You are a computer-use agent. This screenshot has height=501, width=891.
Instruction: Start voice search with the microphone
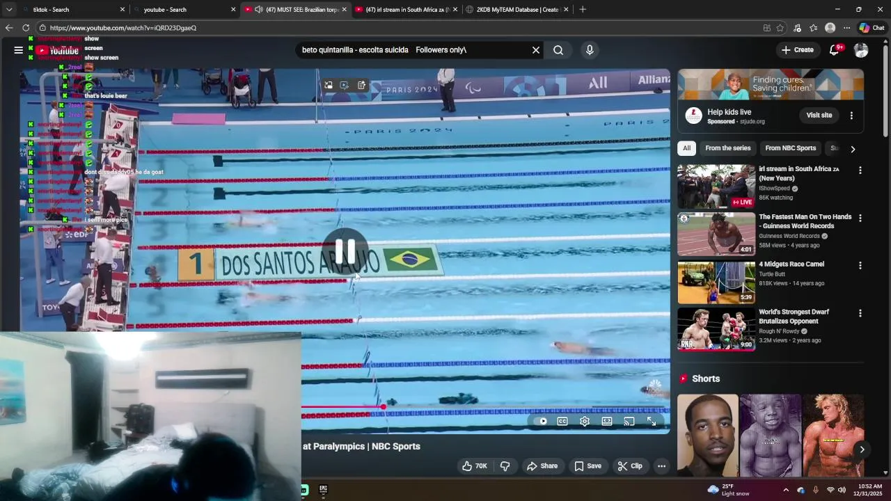(x=590, y=50)
